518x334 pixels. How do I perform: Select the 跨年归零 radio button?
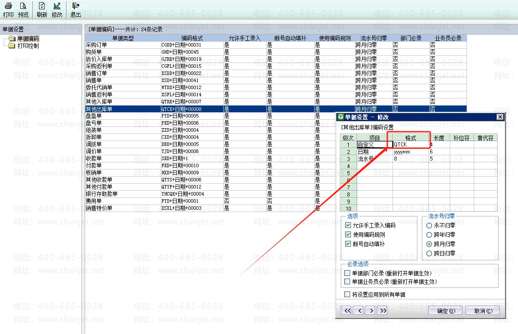point(429,235)
